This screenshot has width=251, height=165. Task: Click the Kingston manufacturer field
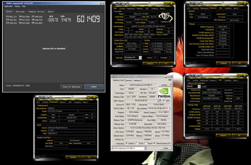pos(212,96)
